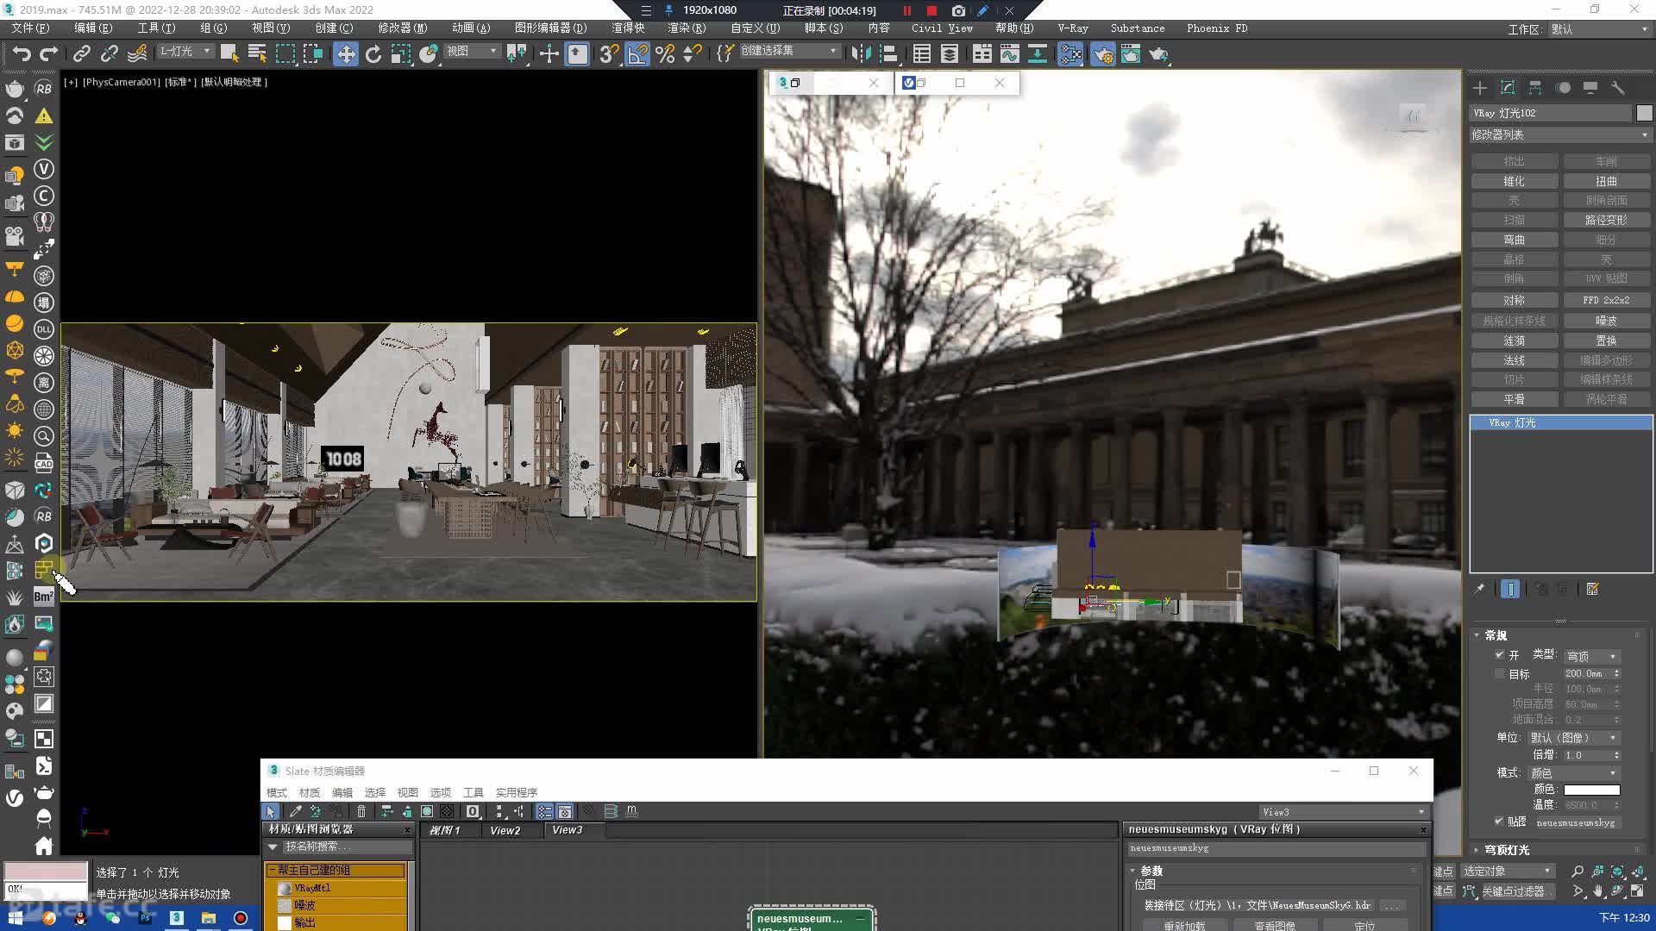Activate the Select and Link tool
1656x931 pixels.
pyautogui.click(x=81, y=54)
